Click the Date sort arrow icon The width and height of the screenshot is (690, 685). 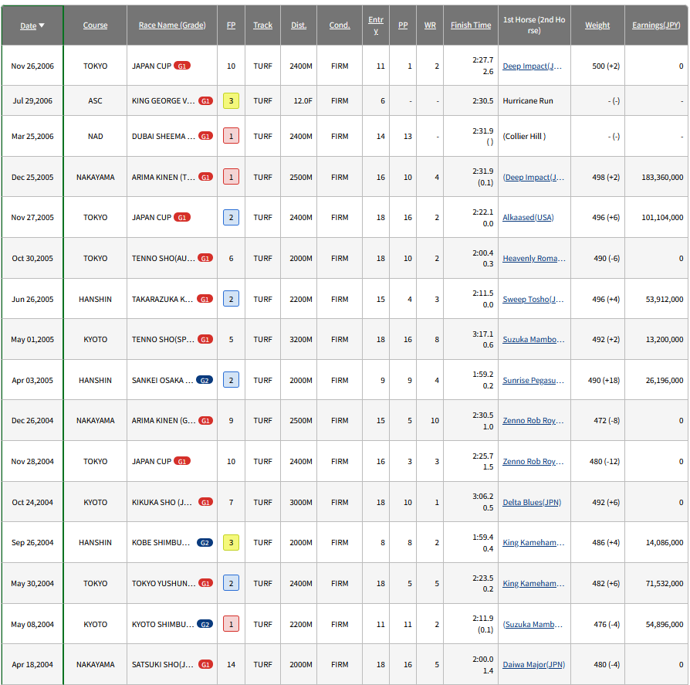click(x=42, y=25)
